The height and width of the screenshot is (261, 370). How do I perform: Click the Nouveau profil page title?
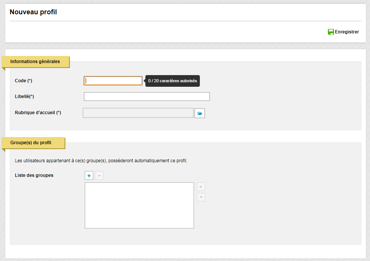point(33,12)
